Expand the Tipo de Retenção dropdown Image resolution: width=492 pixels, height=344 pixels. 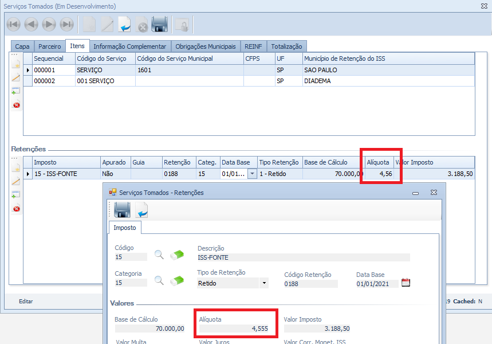coord(263,283)
